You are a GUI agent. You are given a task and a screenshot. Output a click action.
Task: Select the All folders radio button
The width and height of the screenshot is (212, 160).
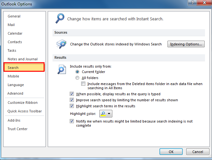click(77, 78)
